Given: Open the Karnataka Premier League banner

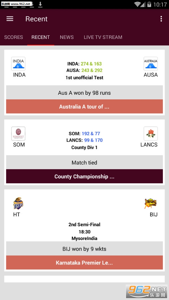Looking at the screenshot, I should click(85, 262).
